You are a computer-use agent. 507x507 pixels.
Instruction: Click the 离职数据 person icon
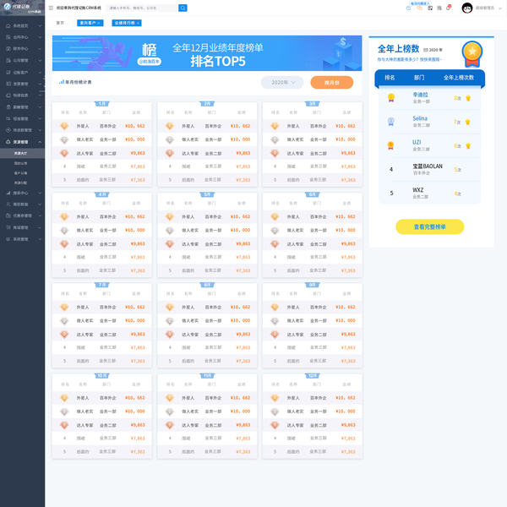[8, 204]
